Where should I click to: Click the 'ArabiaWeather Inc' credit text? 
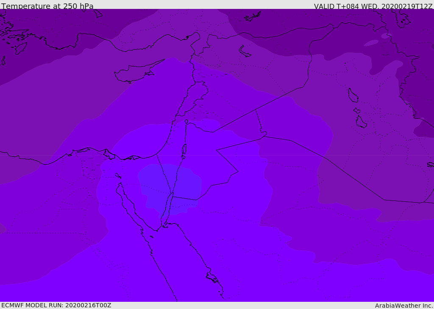(403, 306)
